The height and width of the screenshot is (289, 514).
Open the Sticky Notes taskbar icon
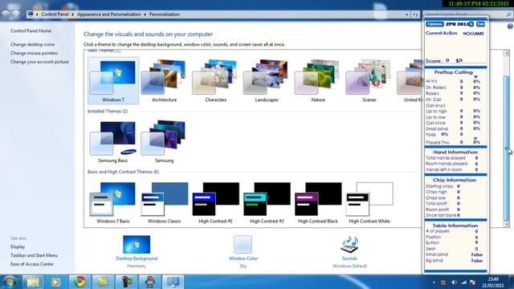(102, 282)
